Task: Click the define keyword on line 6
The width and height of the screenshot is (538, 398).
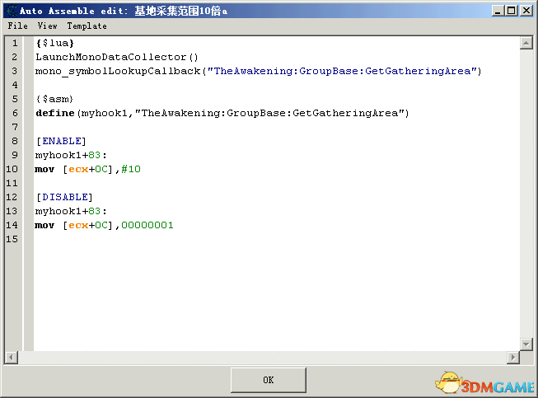Action: point(55,113)
